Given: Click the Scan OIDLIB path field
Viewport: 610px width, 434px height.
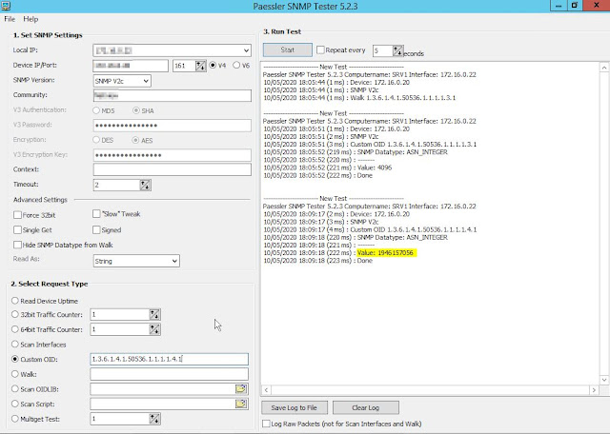Looking at the screenshot, I should (x=163, y=389).
